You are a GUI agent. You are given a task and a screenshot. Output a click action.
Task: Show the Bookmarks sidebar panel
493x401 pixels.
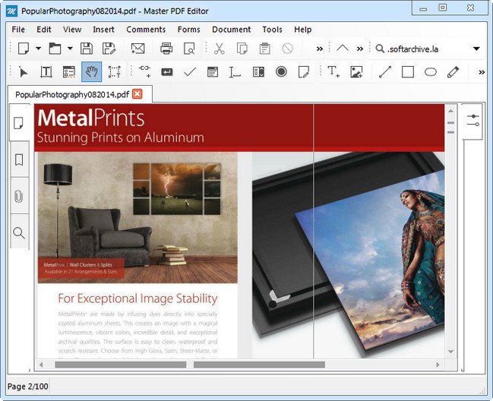[x=19, y=159]
